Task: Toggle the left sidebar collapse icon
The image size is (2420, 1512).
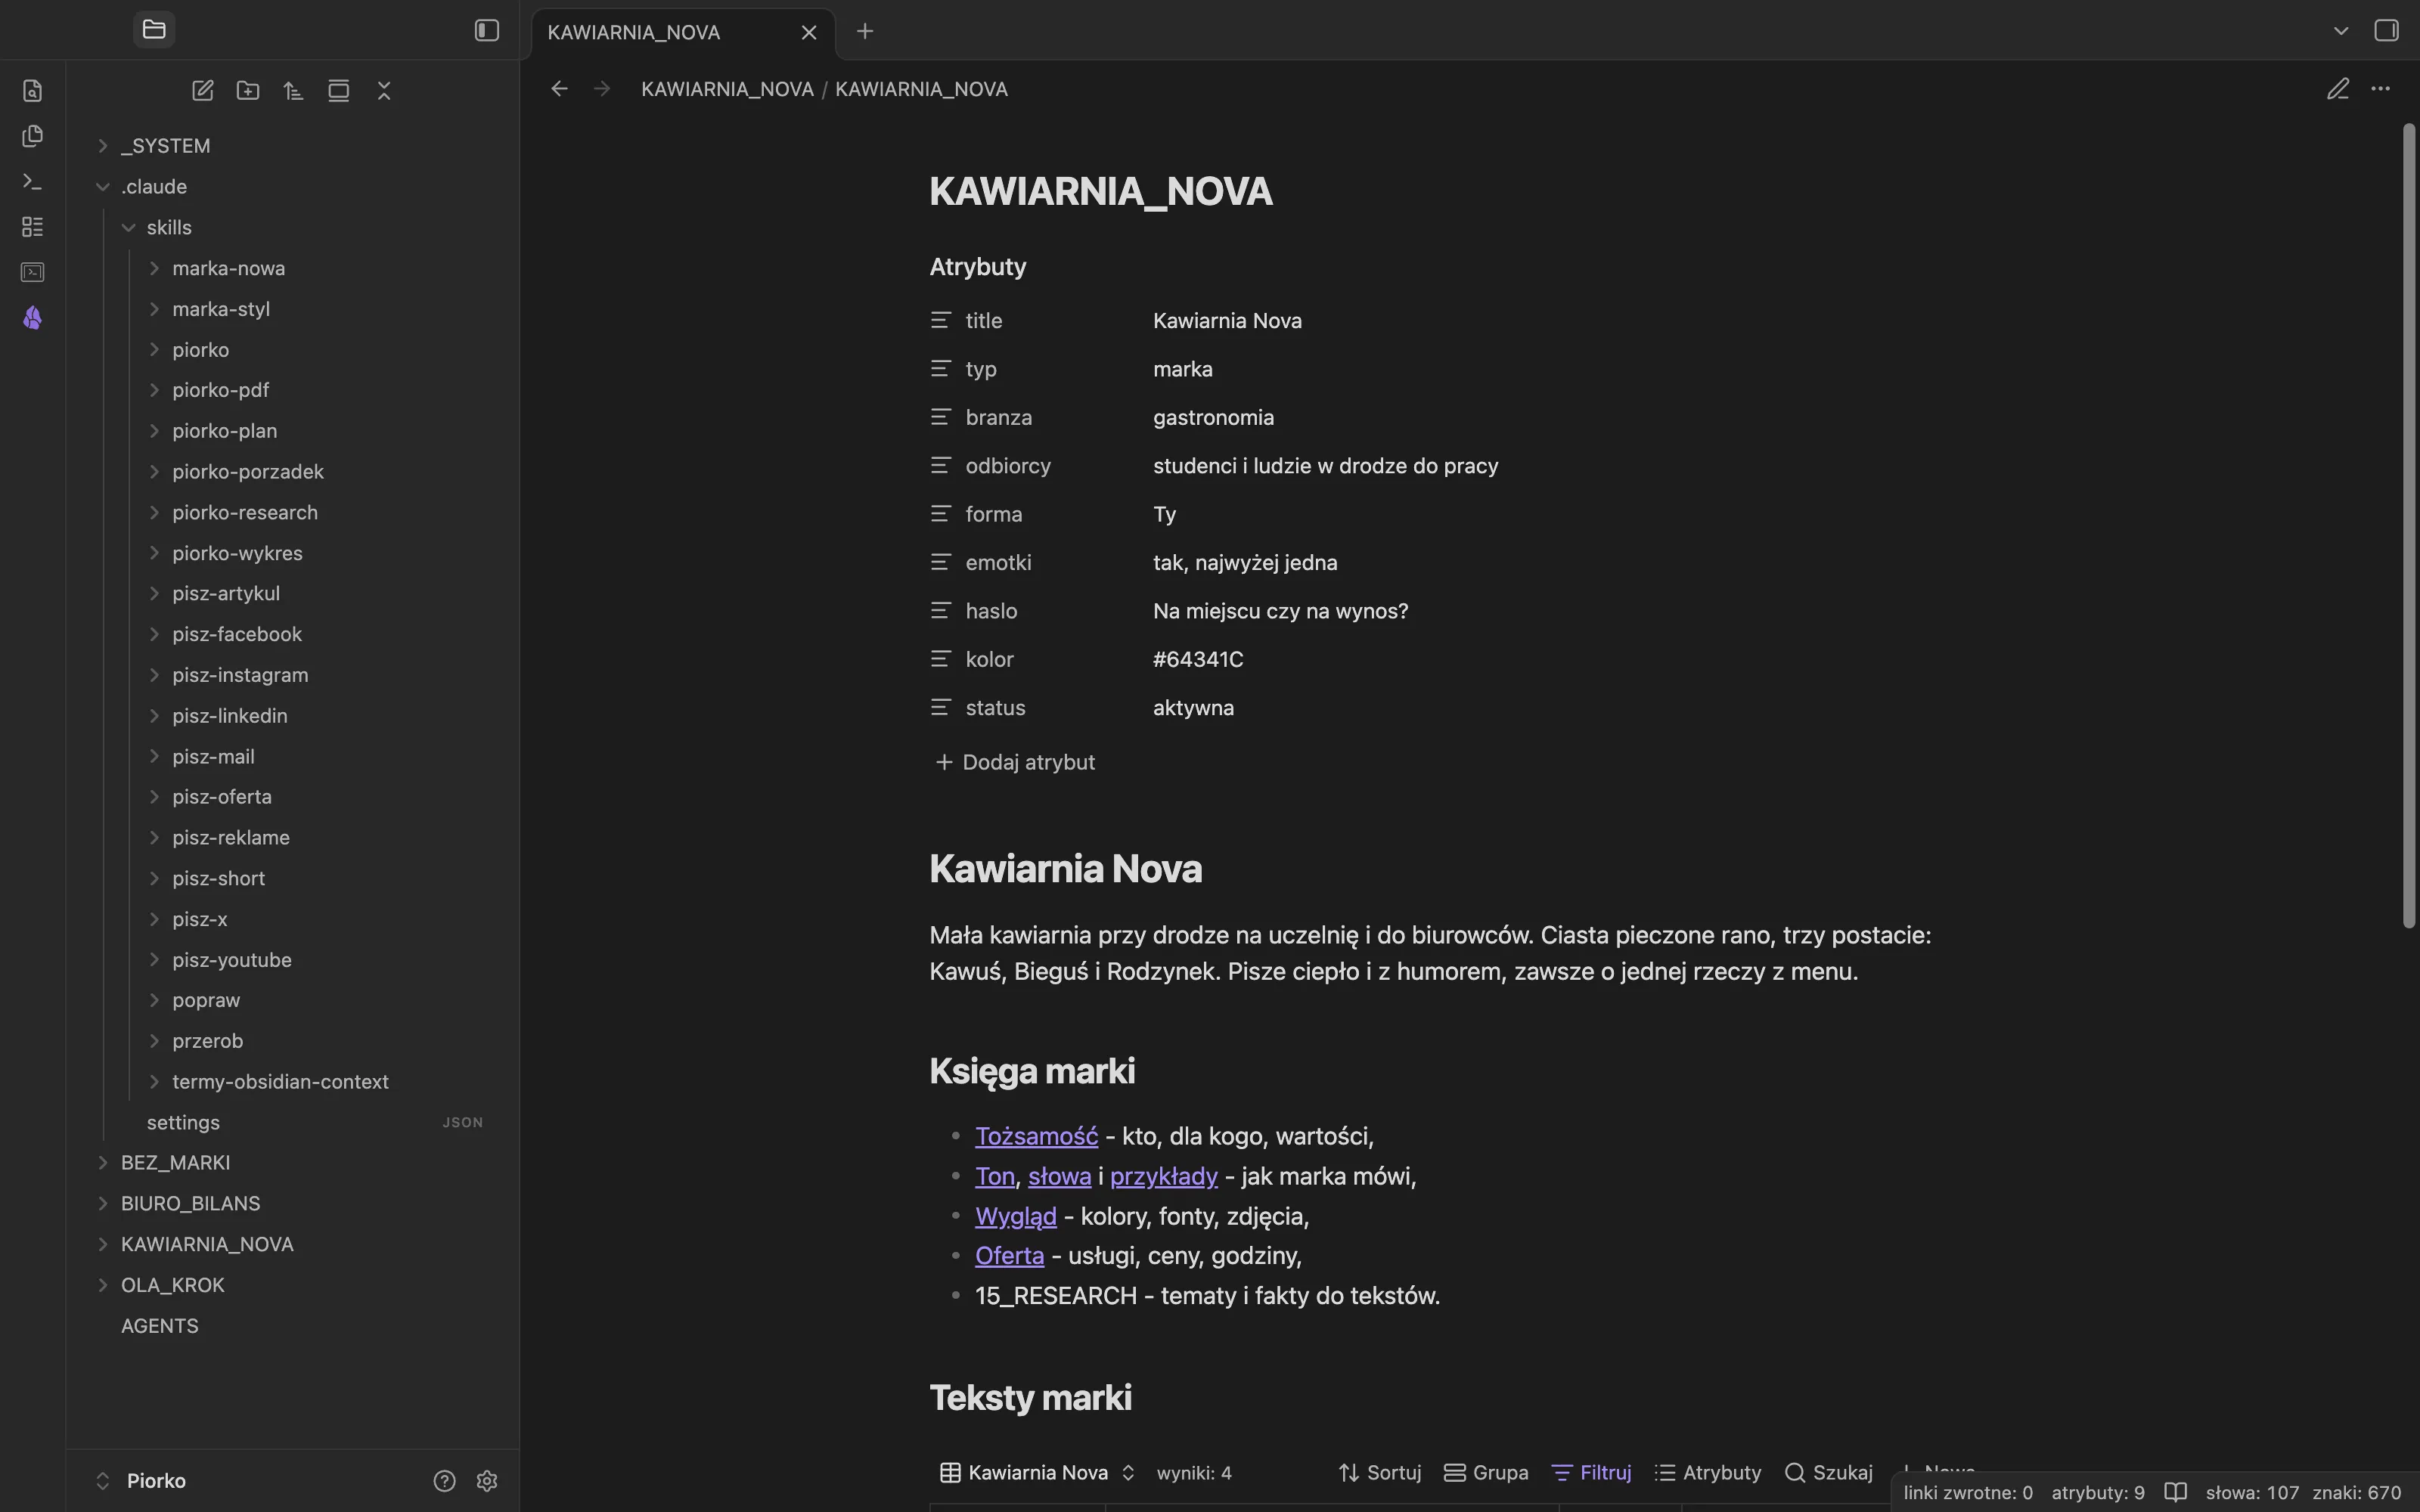Action: point(487,30)
